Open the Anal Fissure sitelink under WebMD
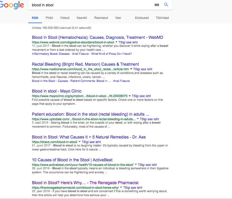The height and width of the screenshot is (199, 232). [80, 54]
